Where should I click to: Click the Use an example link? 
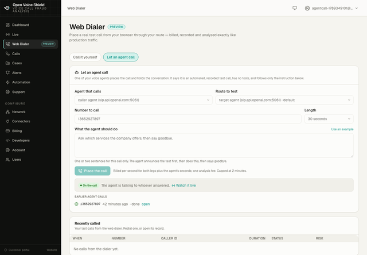point(342,129)
